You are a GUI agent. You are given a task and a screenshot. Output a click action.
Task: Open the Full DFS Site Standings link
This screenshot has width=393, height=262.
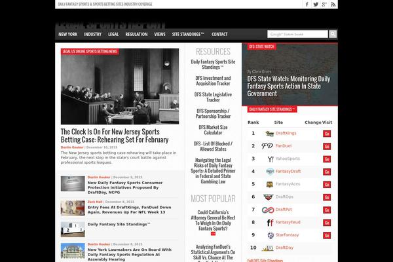265,261
